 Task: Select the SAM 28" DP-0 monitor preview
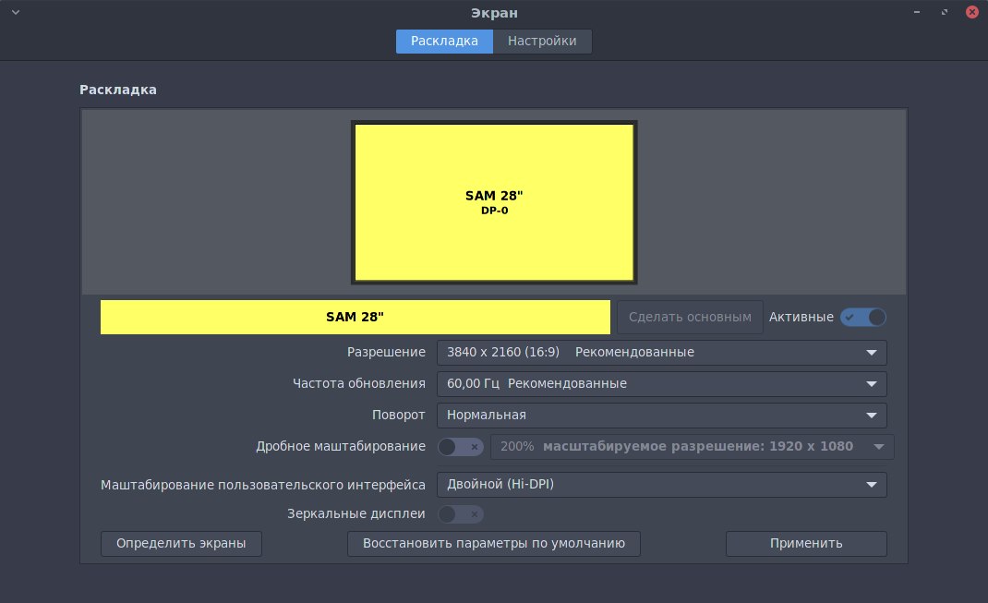pos(494,202)
